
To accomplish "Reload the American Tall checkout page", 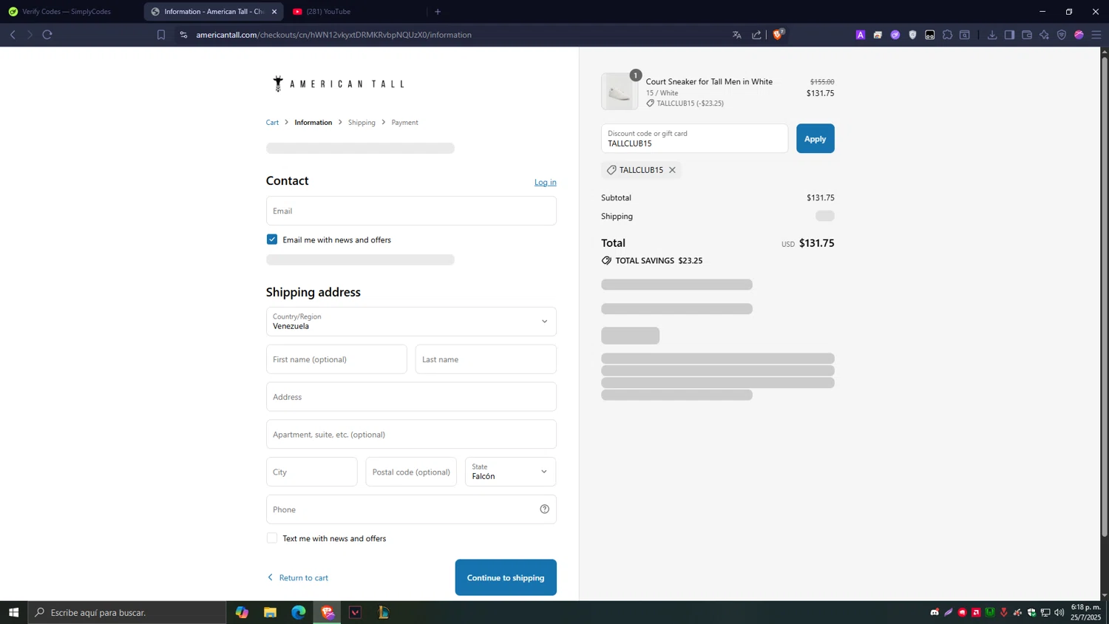I will coord(47,35).
